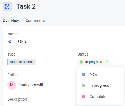Open mark.goodwill author profile
Screen dimensions: 125x106
click(31, 85)
